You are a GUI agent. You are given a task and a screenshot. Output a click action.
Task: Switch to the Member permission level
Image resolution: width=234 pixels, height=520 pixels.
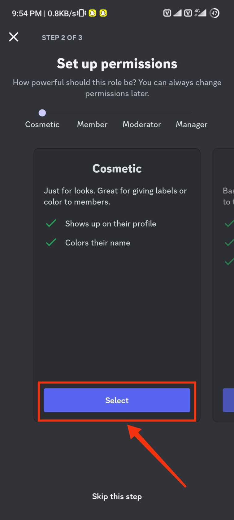pos(92,124)
